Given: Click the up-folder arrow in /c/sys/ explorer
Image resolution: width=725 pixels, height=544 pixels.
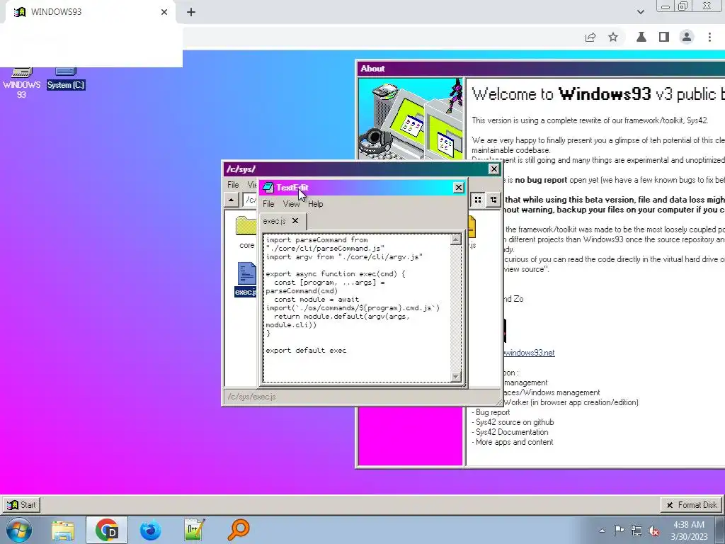Looking at the screenshot, I should 231,200.
